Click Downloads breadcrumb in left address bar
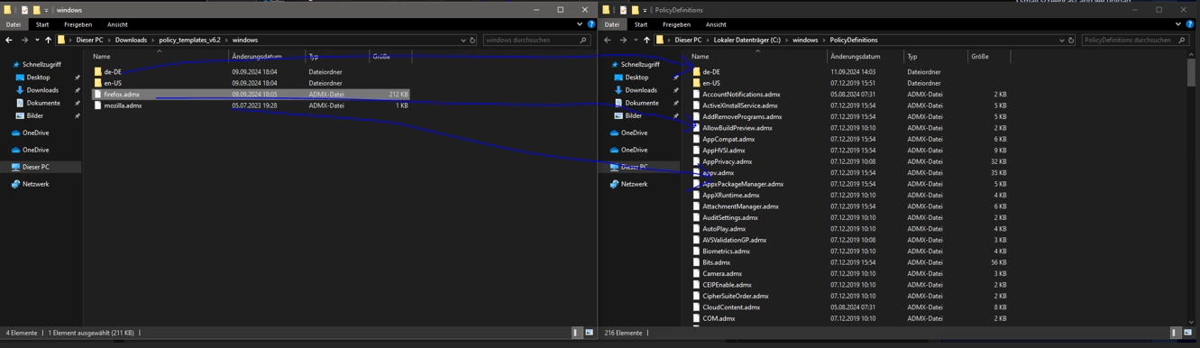Image resolution: width=1200 pixels, height=348 pixels. (131, 40)
